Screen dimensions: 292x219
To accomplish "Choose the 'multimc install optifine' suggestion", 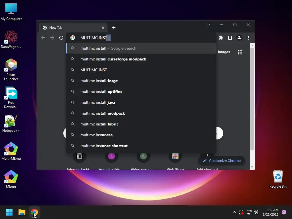I will coord(141,92).
